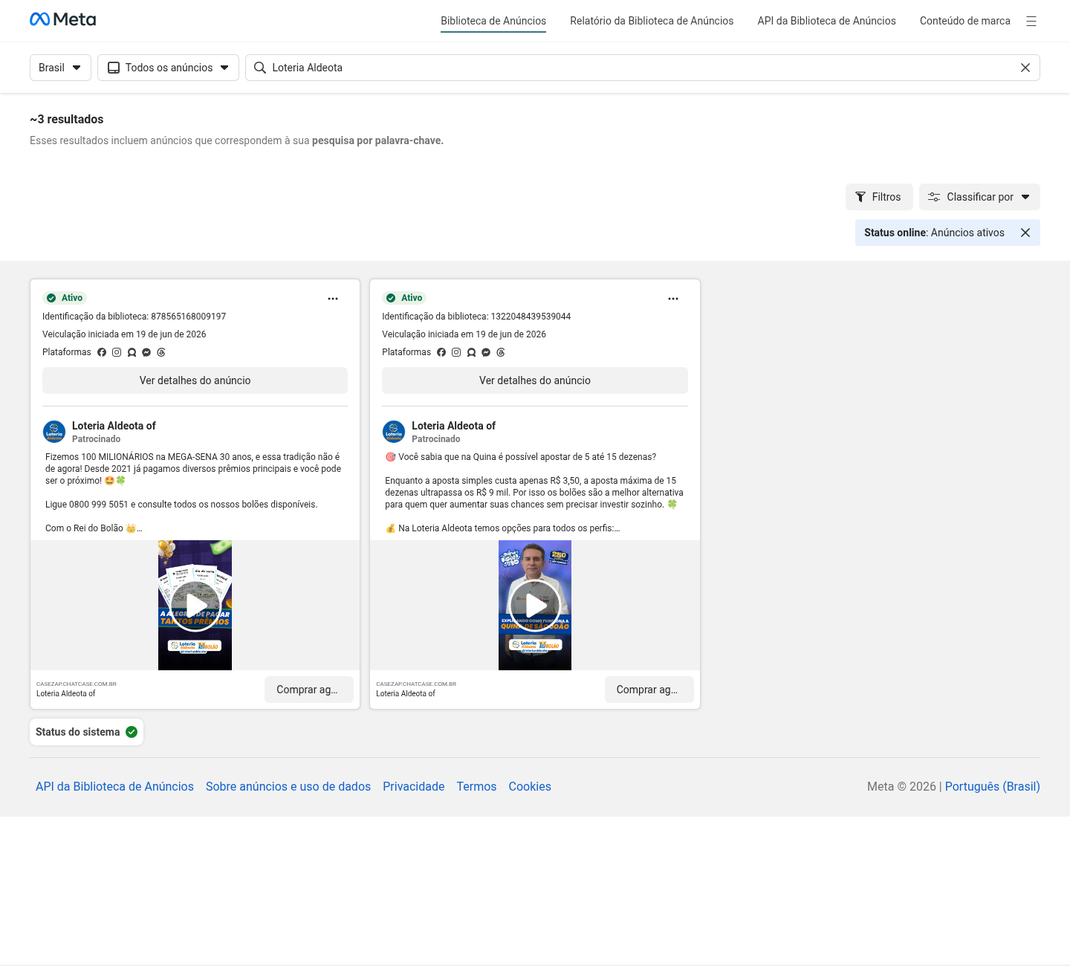Open the Privacidade footer link

coord(413,786)
